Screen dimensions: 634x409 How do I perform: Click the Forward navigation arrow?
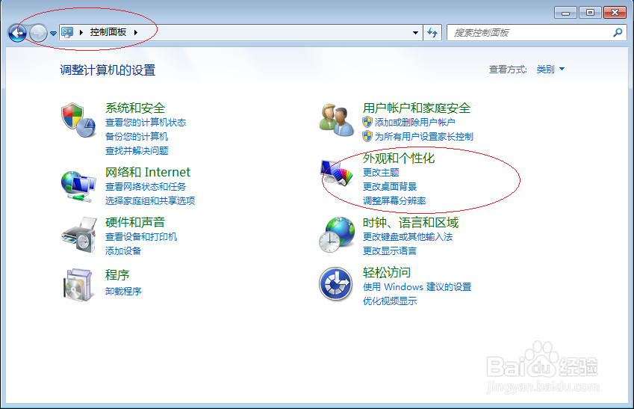(38, 33)
